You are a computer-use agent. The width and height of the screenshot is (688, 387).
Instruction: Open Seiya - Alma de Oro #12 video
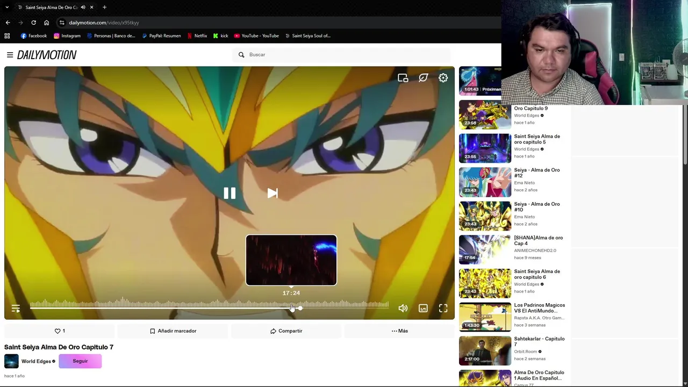click(536, 173)
